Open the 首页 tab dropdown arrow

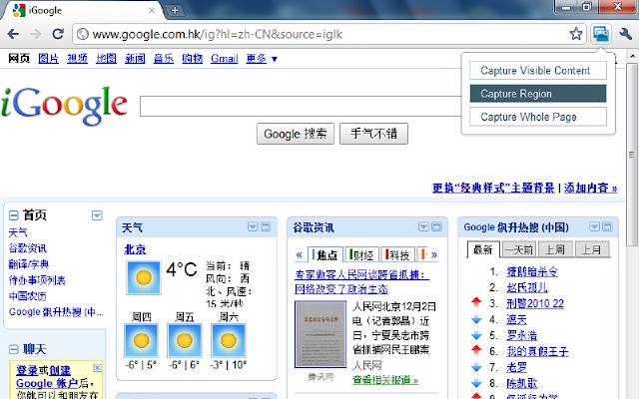[97, 215]
